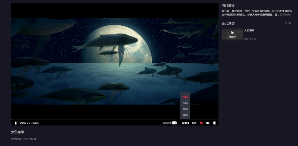Click the 发布时间：2016-07-08 text

click(x=24, y=139)
